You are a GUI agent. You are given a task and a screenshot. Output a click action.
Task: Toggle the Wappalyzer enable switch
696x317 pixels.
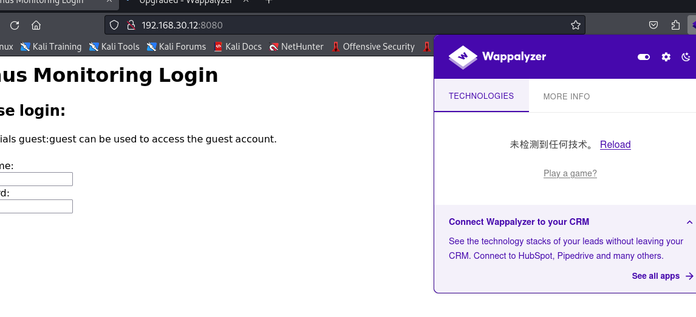click(644, 56)
